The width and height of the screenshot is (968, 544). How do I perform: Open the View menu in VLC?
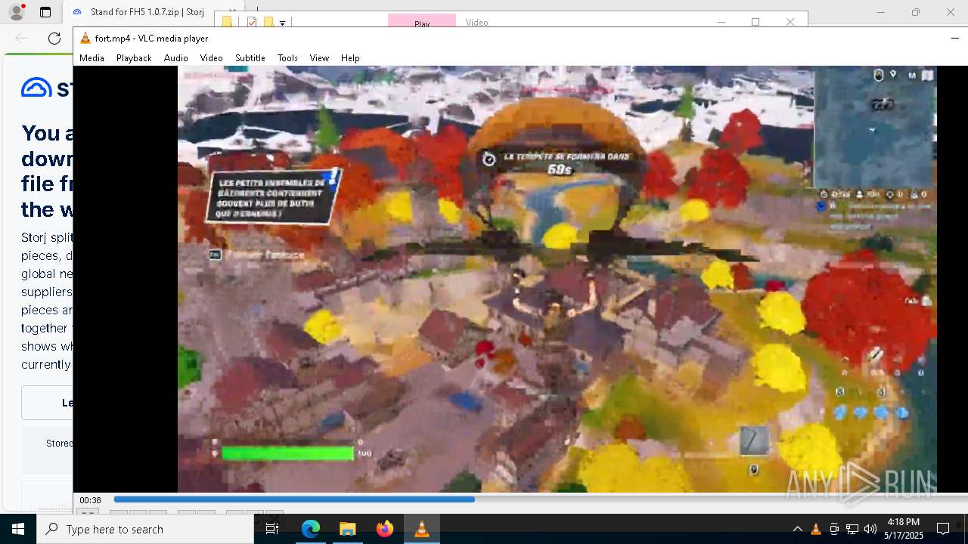coord(319,58)
